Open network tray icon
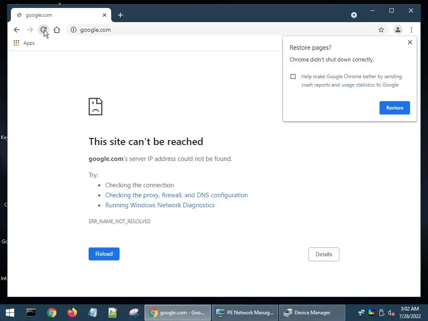This screenshot has width=428, height=321. pos(362,313)
